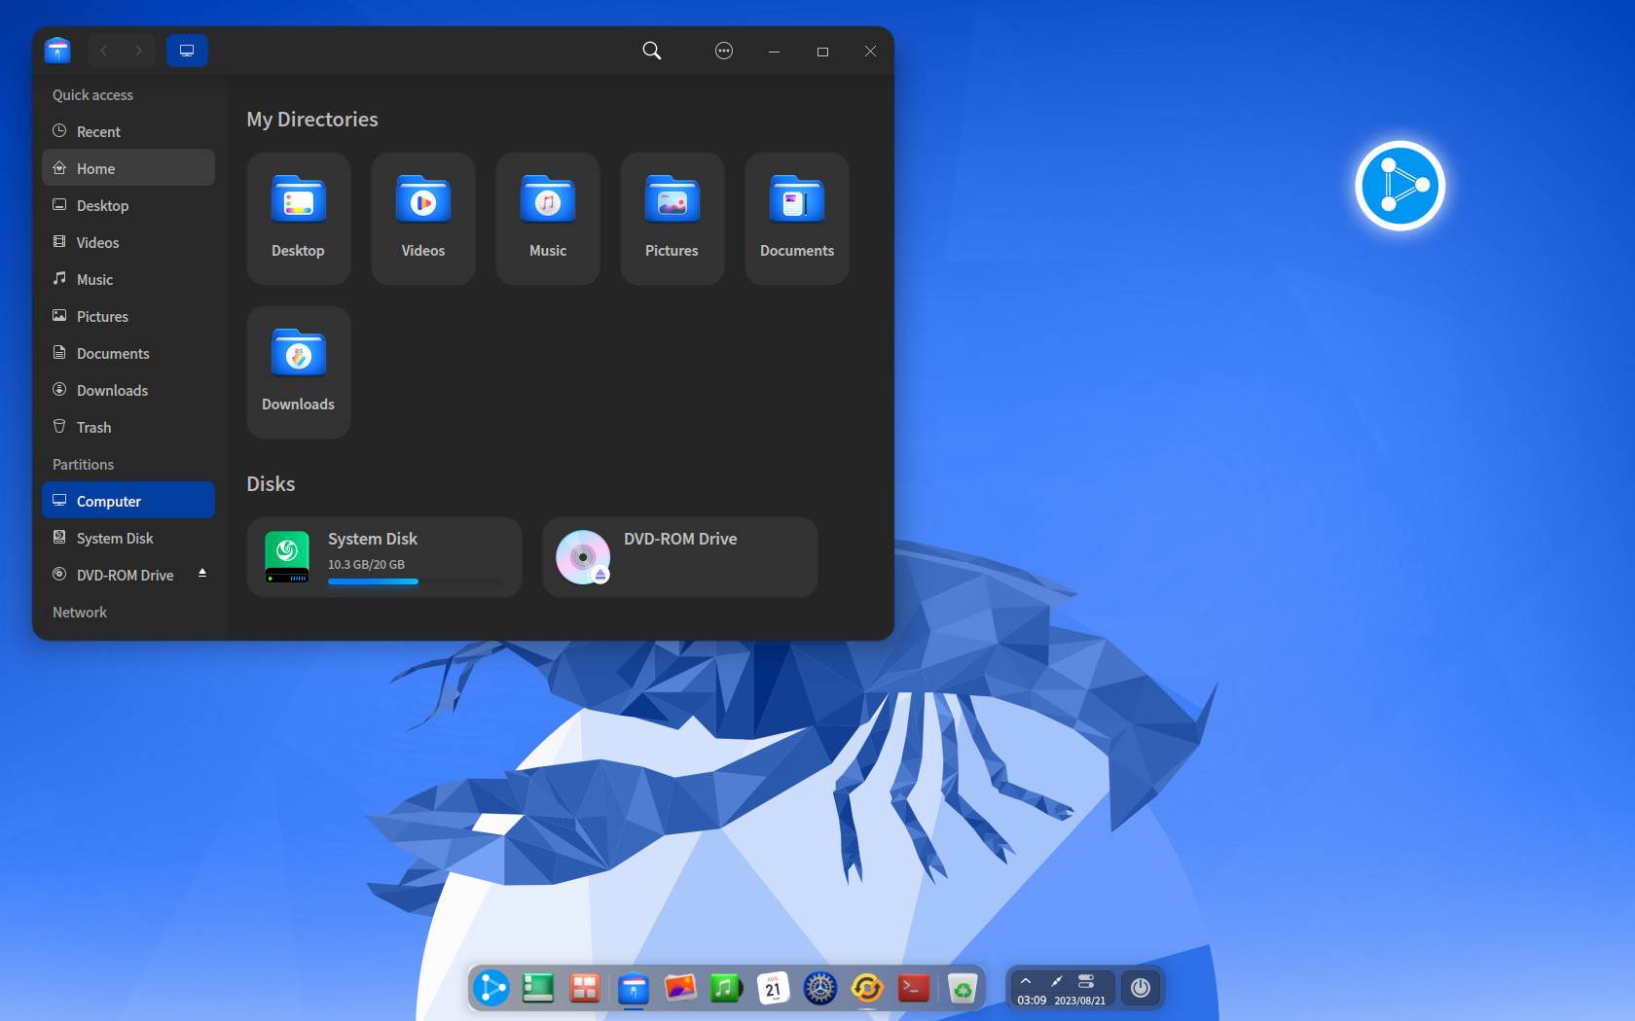Open the image viewer in dock
This screenshot has width=1635, height=1021.
point(680,989)
